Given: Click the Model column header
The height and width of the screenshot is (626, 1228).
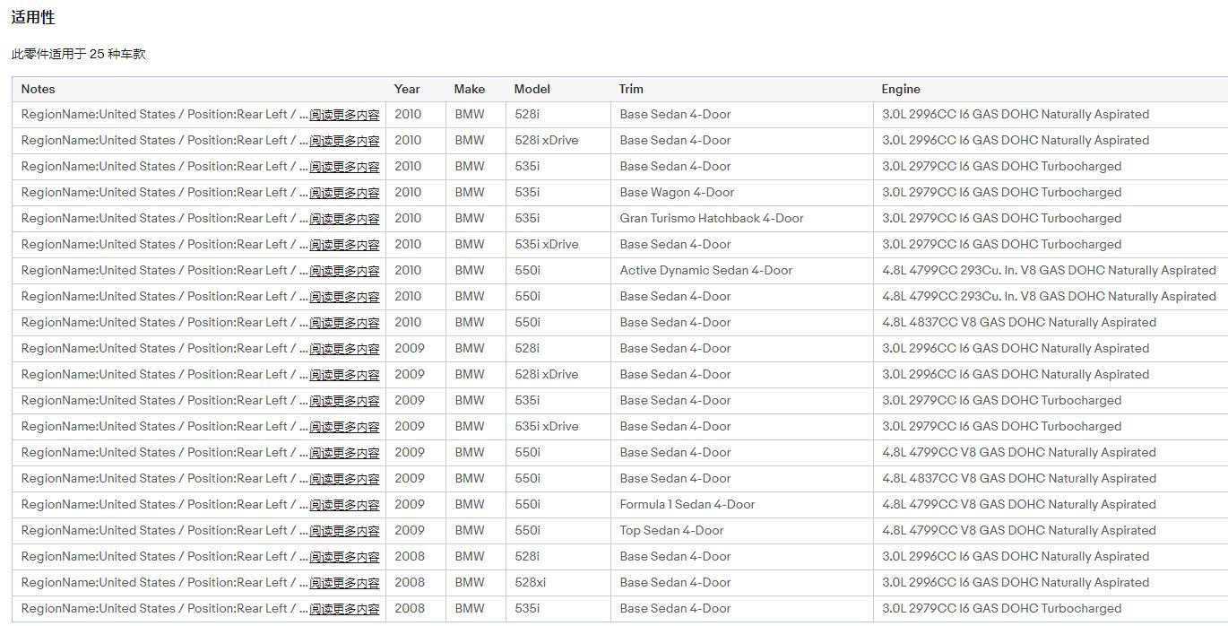Looking at the screenshot, I should [532, 89].
